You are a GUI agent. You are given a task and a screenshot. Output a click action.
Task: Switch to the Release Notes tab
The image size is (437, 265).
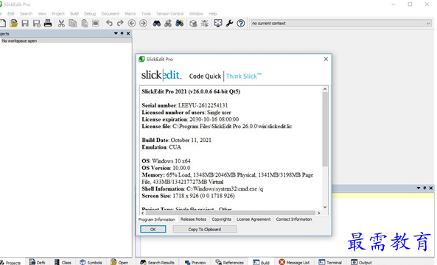[x=193, y=219]
